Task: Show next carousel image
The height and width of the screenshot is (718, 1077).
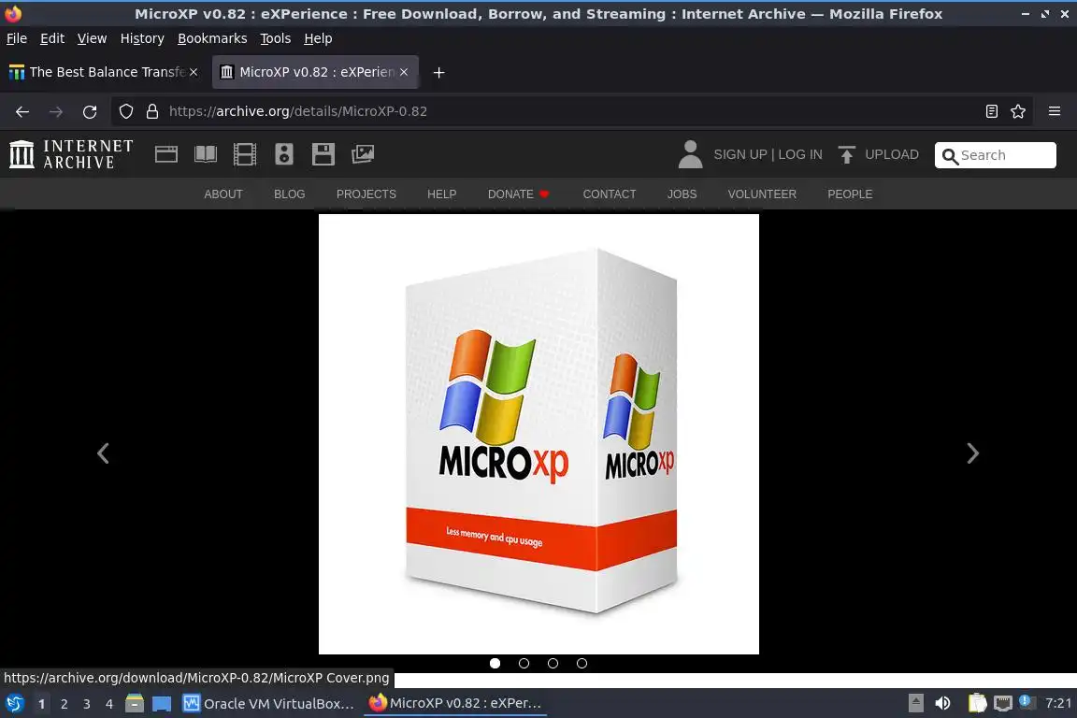Action: 972,453
